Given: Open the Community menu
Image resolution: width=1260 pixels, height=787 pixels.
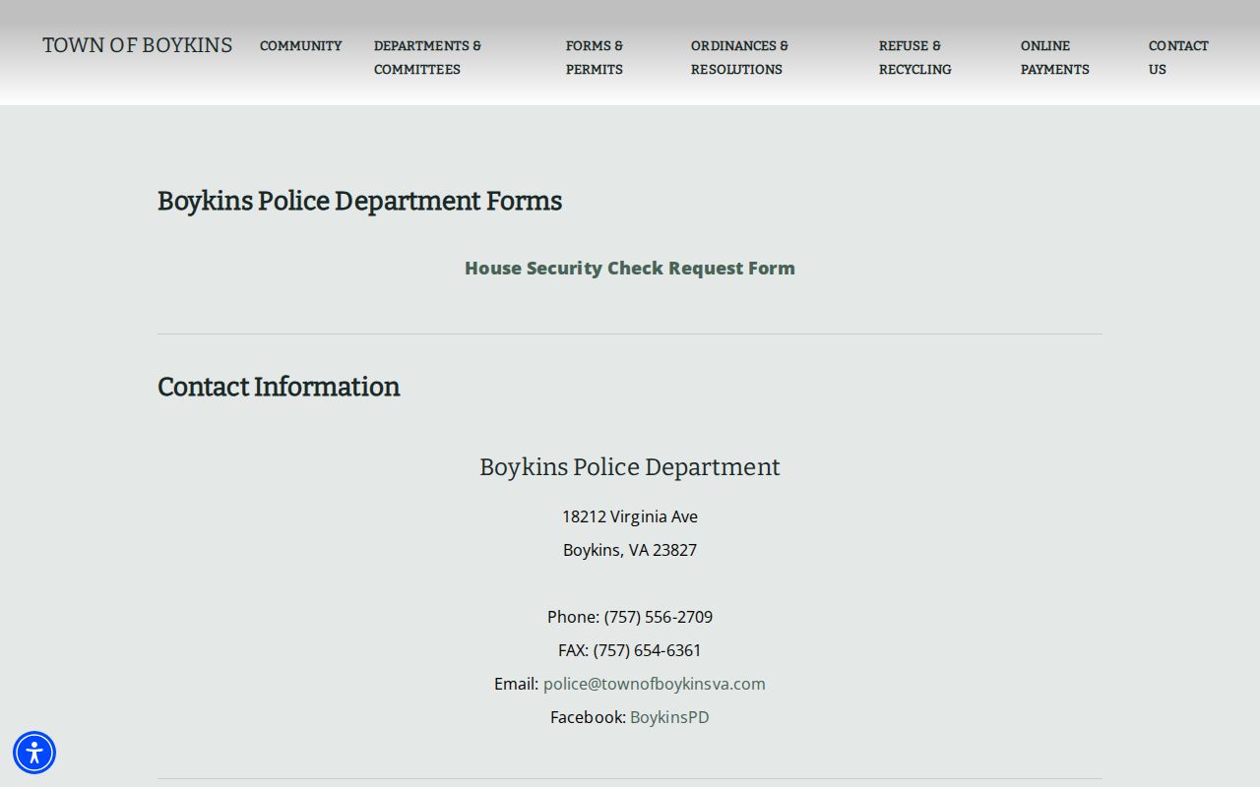Looking at the screenshot, I should (x=301, y=45).
